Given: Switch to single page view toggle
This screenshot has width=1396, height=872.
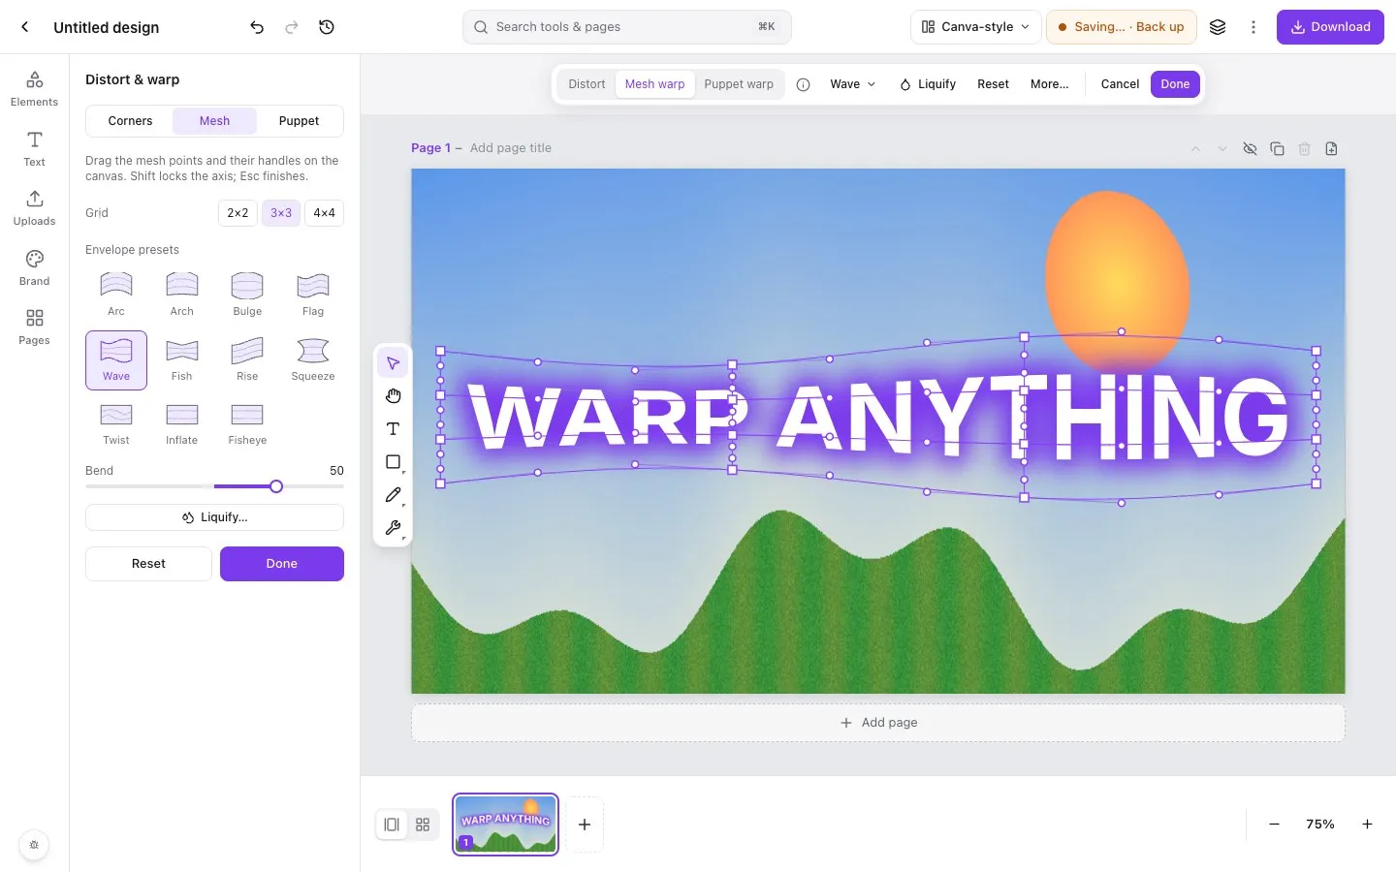Looking at the screenshot, I should coord(392,825).
